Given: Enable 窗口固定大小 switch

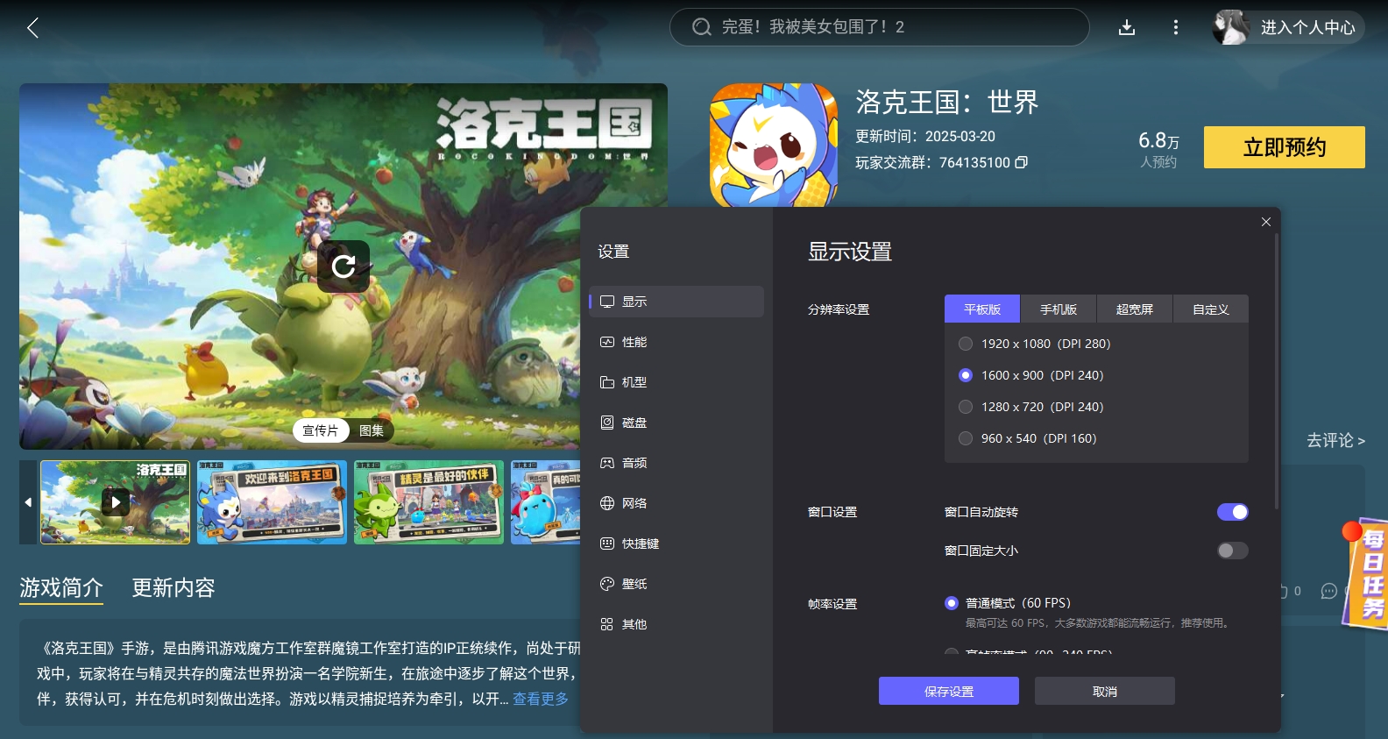Looking at the screenshot, I should (x=1233, y=551).
